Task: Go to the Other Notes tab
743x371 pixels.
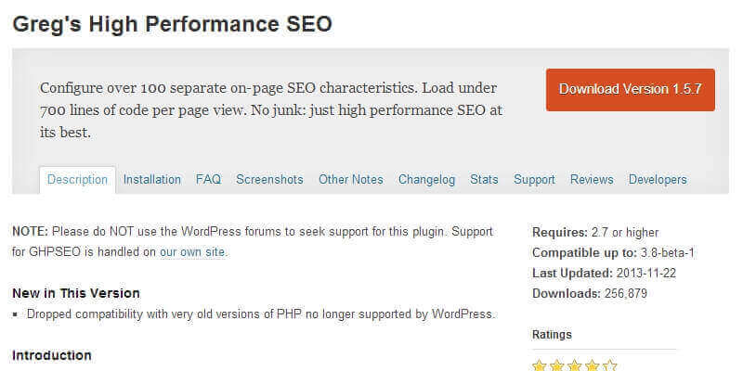Action: point(351,180)
